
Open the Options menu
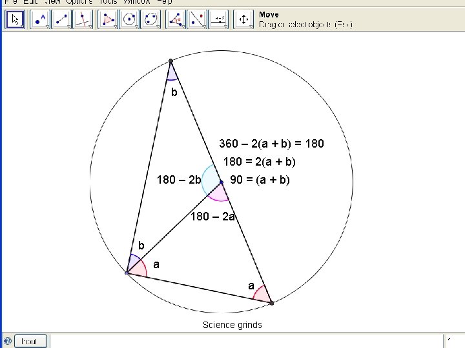point(79,2)
